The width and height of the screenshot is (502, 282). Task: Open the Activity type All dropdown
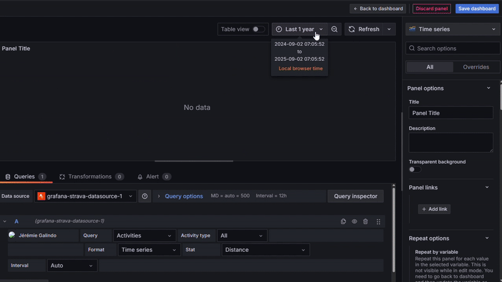pos(242,236)
